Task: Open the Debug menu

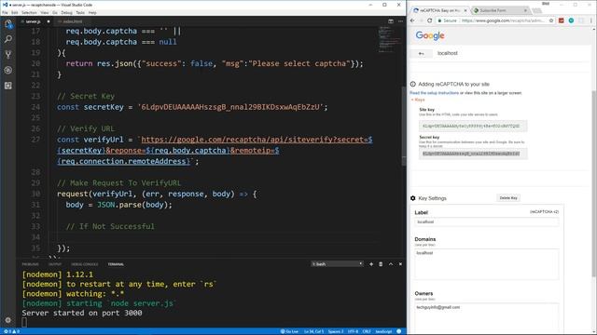Action: 66,12
